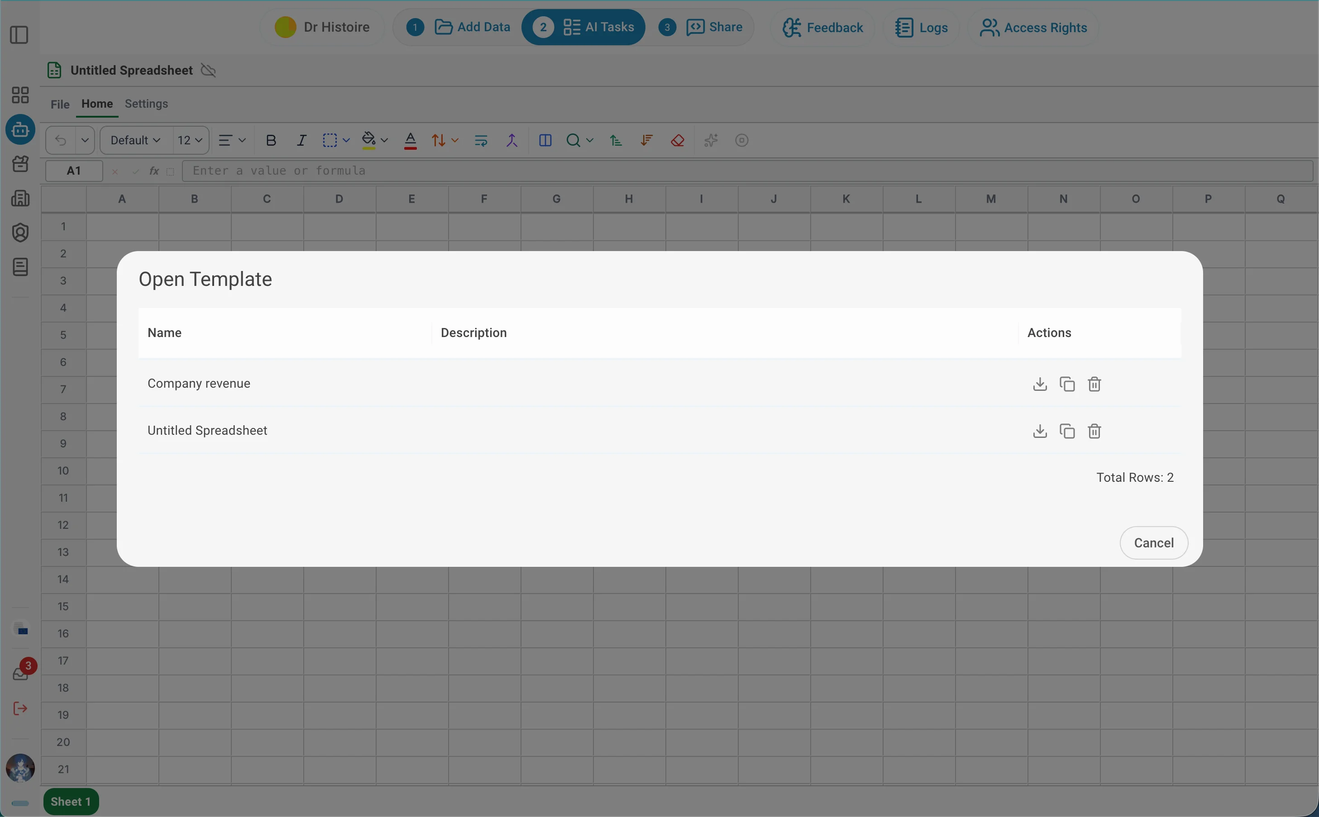The height and width of the screenshot is (817, 1319).
Task: Expand the fill color dropdown arrow
Action: pos(384,141)
